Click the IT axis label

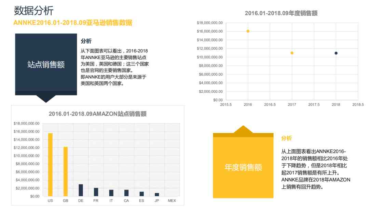111,200
